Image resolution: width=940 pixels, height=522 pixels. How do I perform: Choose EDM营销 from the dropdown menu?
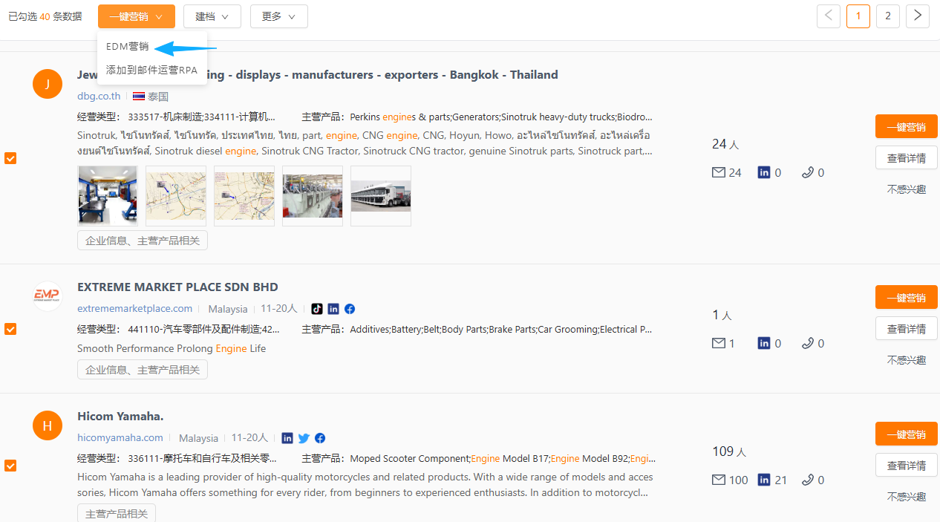pos(128,46)
